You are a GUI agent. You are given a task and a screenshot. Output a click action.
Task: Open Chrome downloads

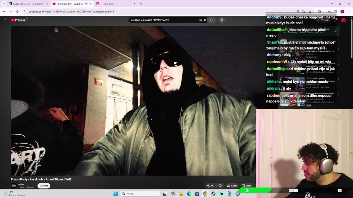point(329,12)
